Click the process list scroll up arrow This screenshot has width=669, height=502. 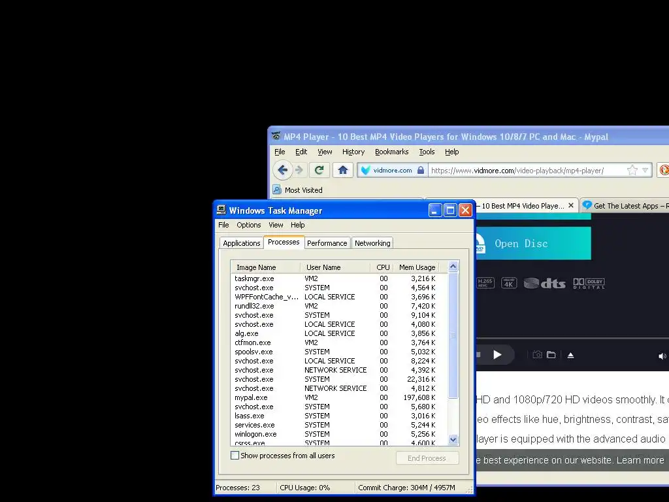[x=453, y=267]
